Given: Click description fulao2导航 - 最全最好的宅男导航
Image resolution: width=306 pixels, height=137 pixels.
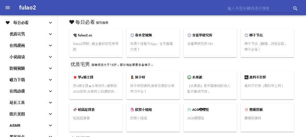Looking at the screenshot, I should coord(96,47).
